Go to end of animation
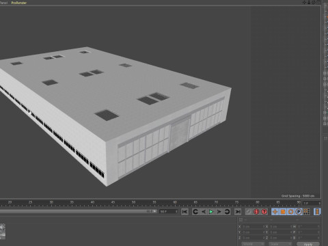328x246 pixels. 238,212
